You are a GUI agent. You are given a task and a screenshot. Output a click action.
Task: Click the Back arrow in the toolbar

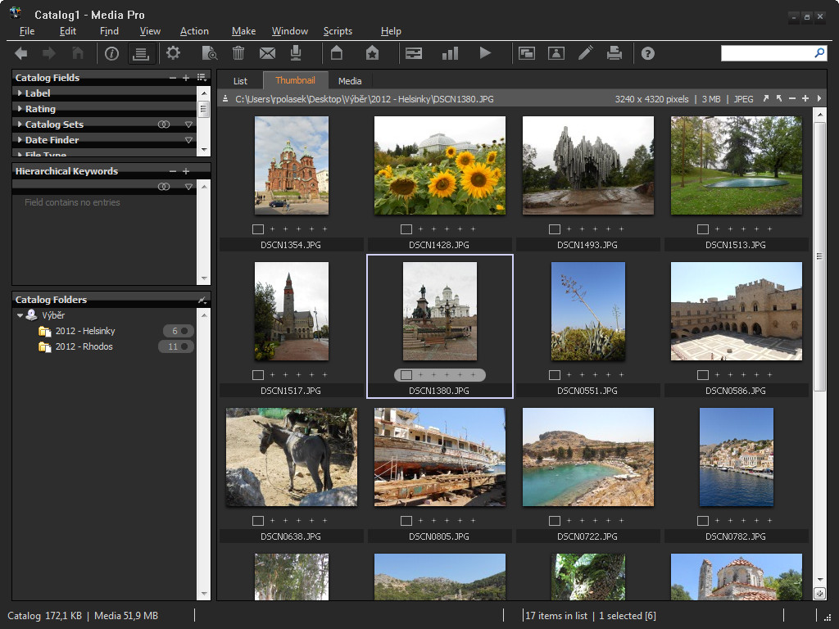click(21, 53)
